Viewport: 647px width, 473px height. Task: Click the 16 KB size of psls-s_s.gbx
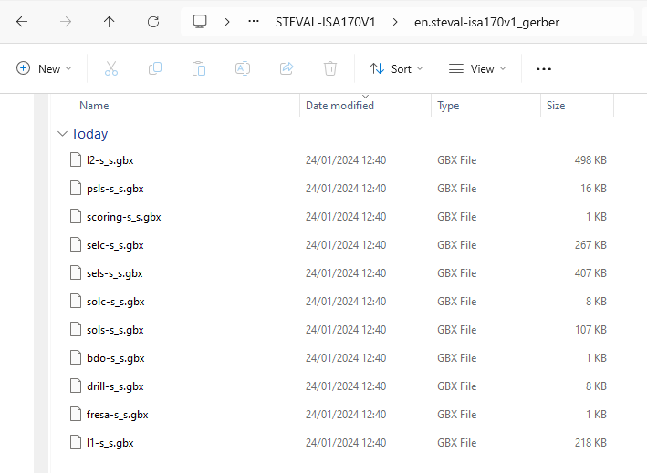point(593,189)
